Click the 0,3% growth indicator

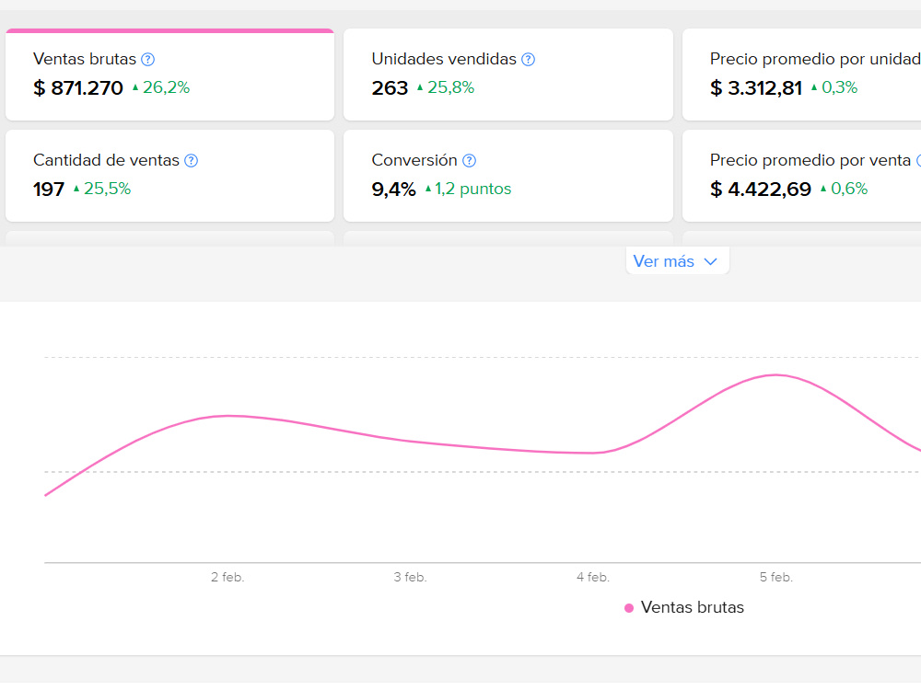click(x=834, y=87)
